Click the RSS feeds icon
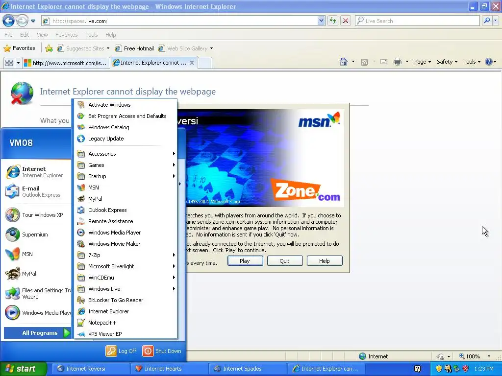This screenshot has height=376, width=502. [364, 62]
